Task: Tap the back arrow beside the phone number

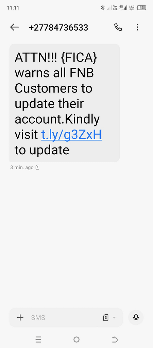Action: pyautogui.click(x=14, y=27)
